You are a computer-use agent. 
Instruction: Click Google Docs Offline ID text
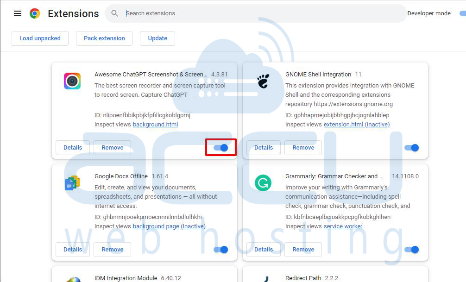pyautogui.click(x=148, y=217)
